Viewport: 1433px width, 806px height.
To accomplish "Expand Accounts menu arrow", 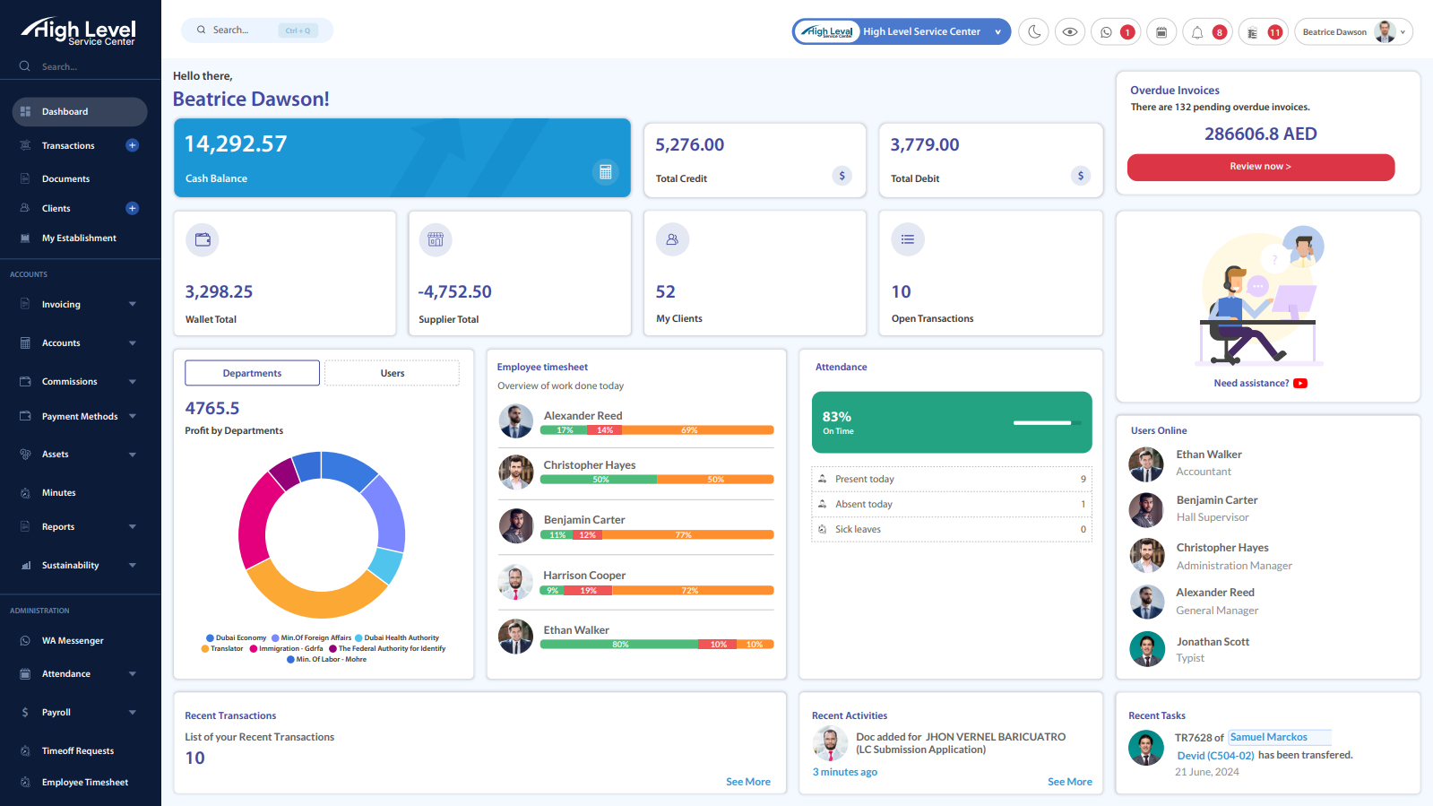I will click(x=133, y=342).
